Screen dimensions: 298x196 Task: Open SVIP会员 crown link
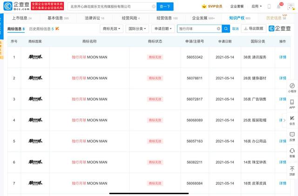click(x=212, y=6)
